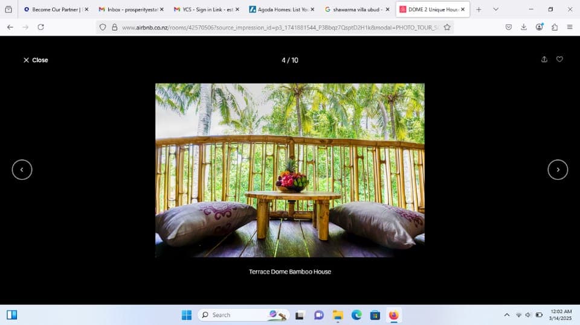Save listing with the heart icon
The width and height of the screenshot is (580, 325).
(x=559, y=59)
